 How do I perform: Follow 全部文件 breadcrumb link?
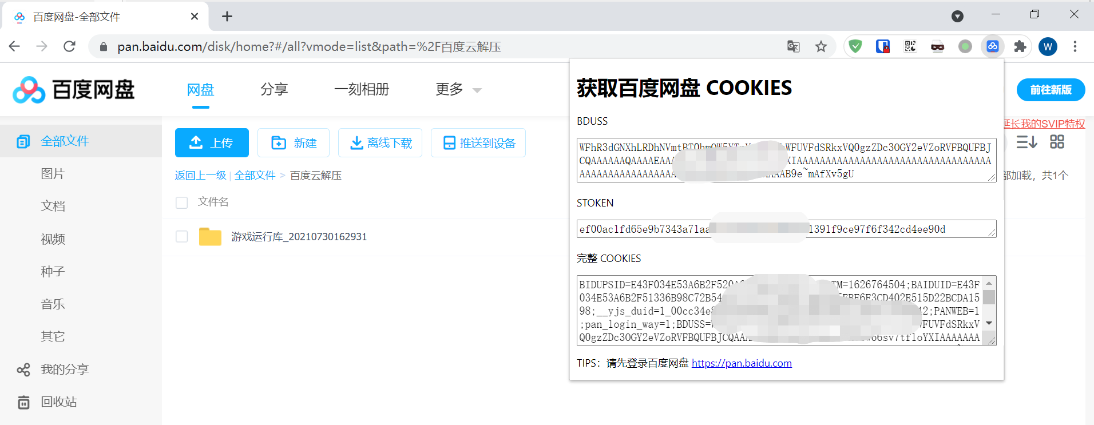pyautogui.click(x=255, y=176)
